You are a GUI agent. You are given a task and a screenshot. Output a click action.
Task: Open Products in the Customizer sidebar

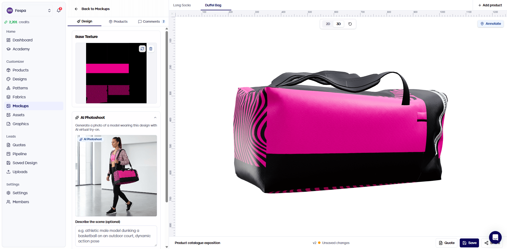(x=34, y=70)
